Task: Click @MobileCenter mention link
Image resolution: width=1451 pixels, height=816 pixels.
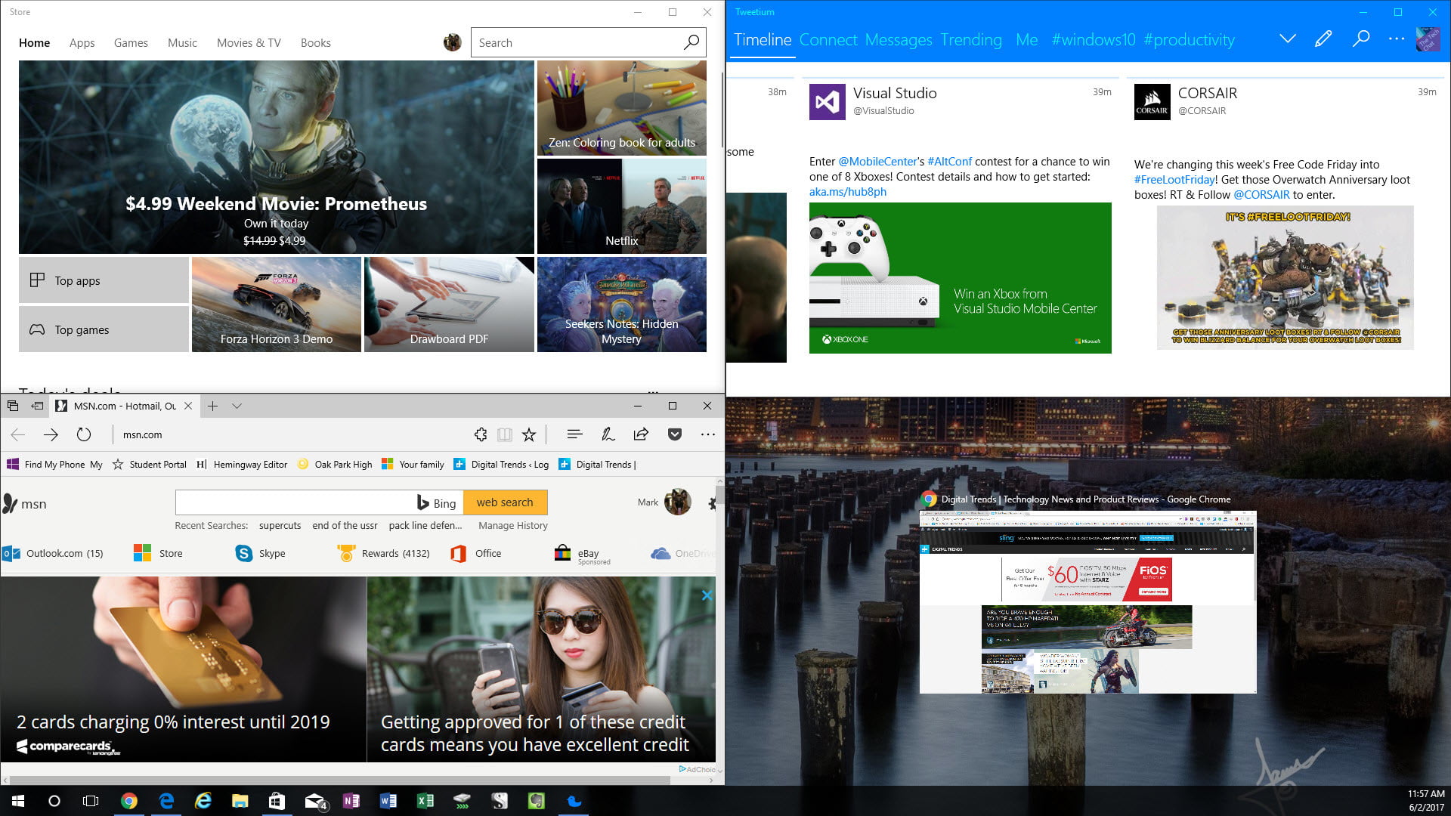Action: (x=877, y=162)
